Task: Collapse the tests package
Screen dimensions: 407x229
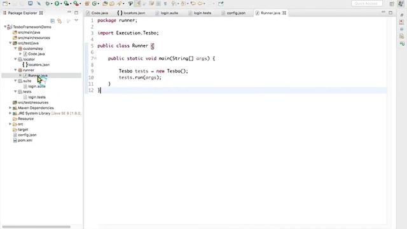Action: tap(15, 92)
